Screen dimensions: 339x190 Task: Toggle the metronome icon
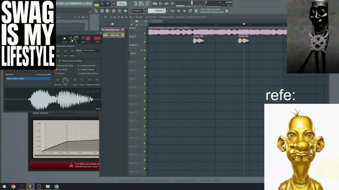[x=172, y=4]
